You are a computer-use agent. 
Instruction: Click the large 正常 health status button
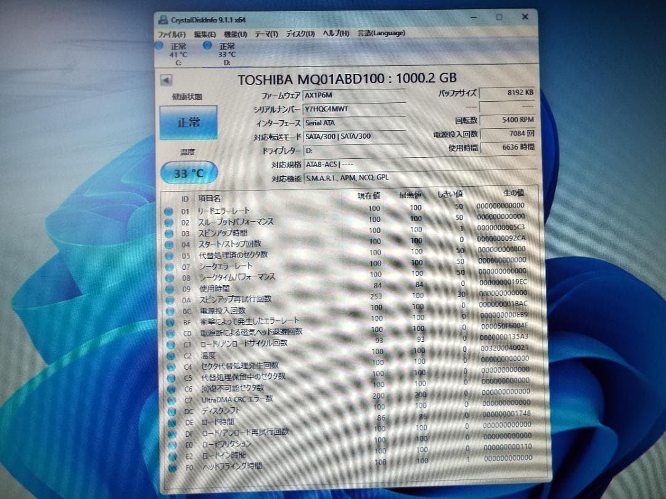click(188, 121)
